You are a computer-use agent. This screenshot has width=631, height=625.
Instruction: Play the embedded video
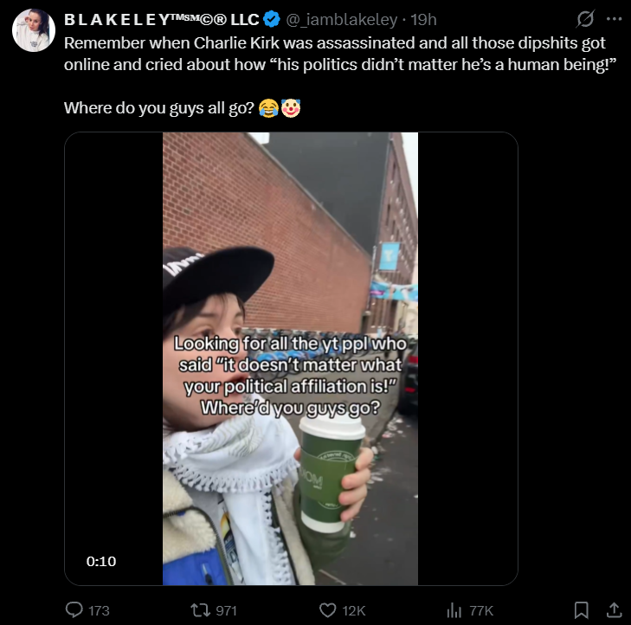(290, 358)
